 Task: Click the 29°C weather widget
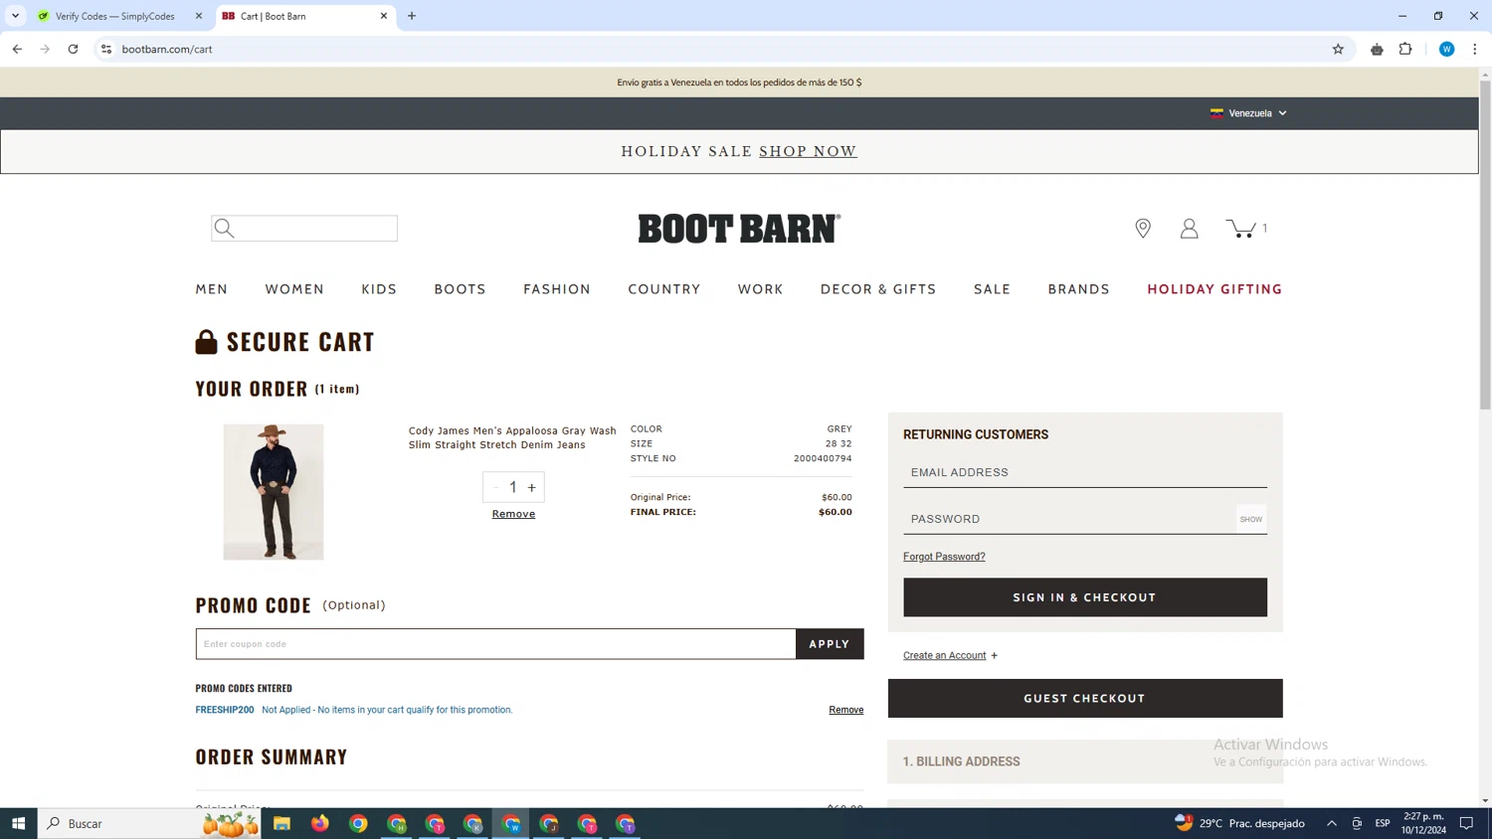tap(1239, 823)
